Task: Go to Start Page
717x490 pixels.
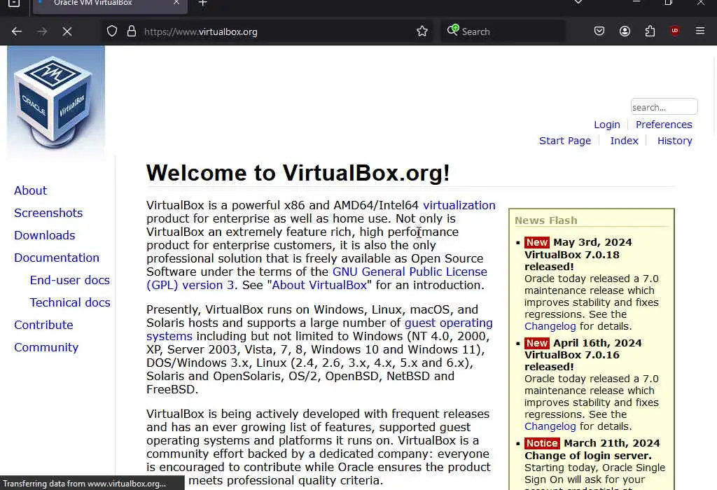Action: (565, 141)
